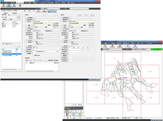
Task: Click the コピー icon in the form toolbar
Action: point(34,11)
